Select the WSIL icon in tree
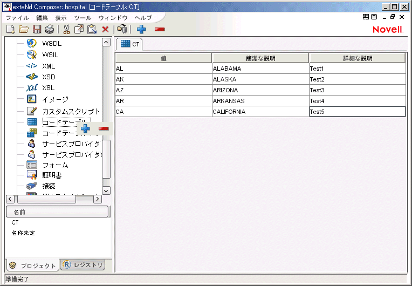Screen dimensions: 412x286 click(x=31, y=55)
